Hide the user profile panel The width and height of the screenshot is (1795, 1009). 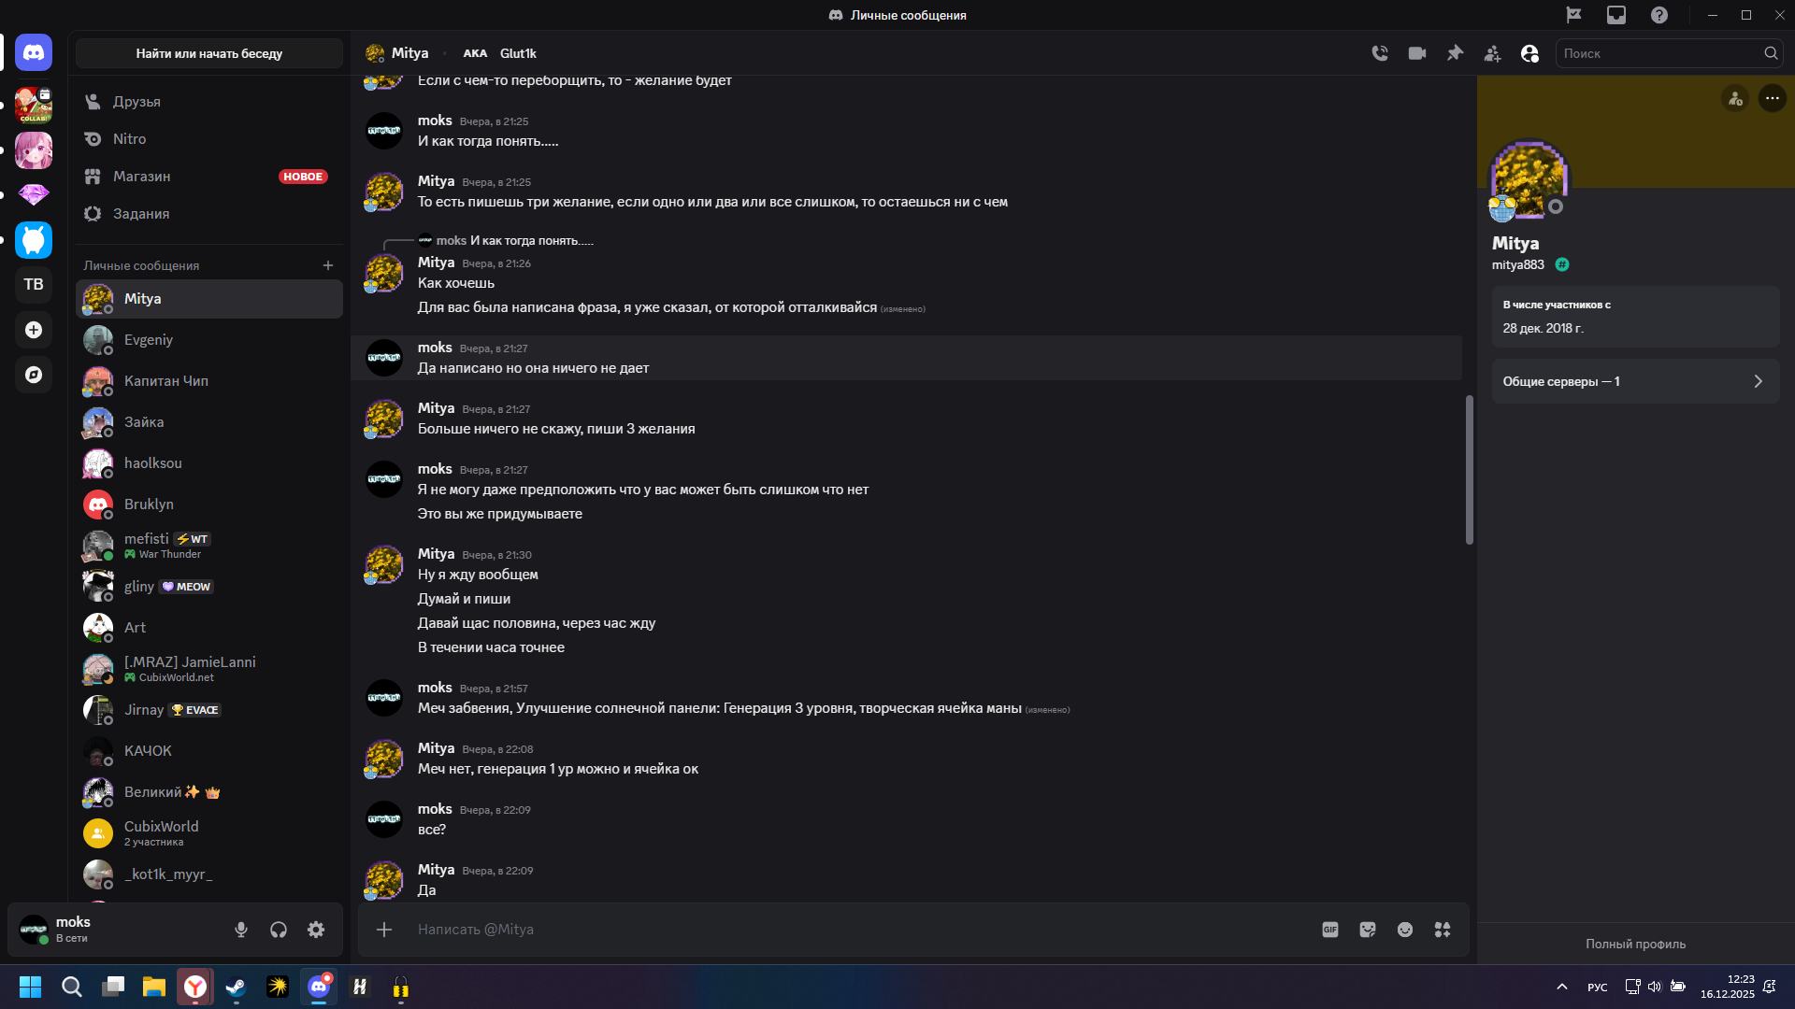point(1529,53)
